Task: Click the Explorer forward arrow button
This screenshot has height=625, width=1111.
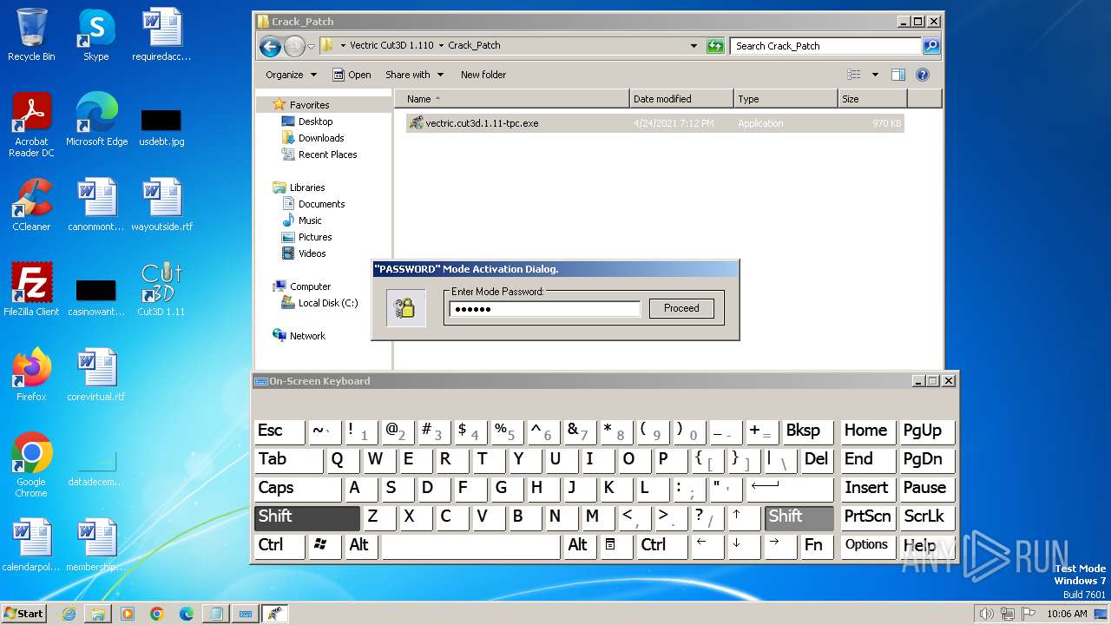Action: click(x=294, y=46)
